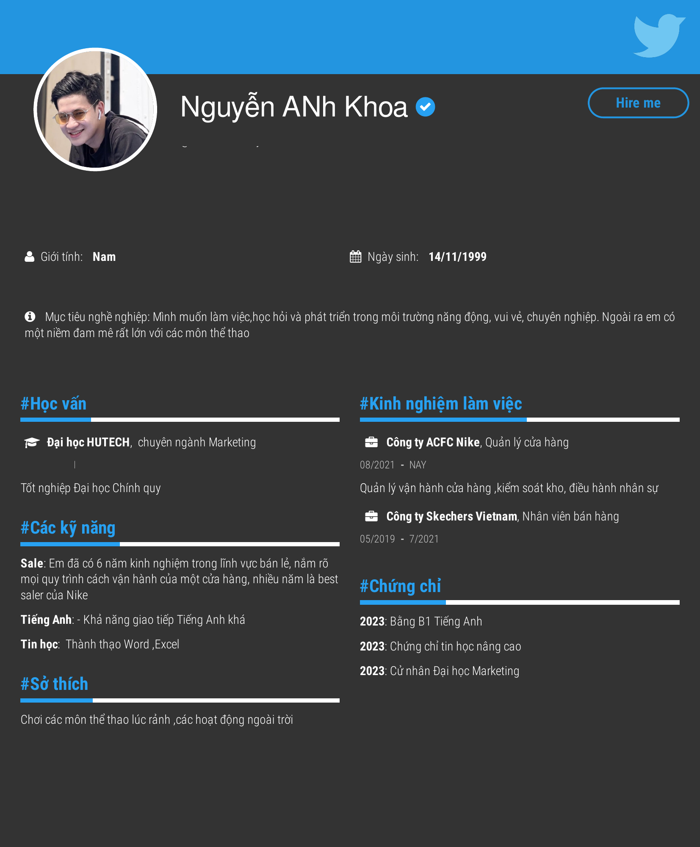Click the briefcase icon beside ACFC Nike
Screen dimensions: 700x847
coord(371,443)
